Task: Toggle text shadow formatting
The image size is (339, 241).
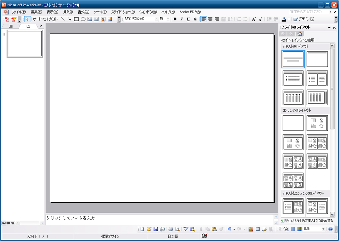Action: 195,19
